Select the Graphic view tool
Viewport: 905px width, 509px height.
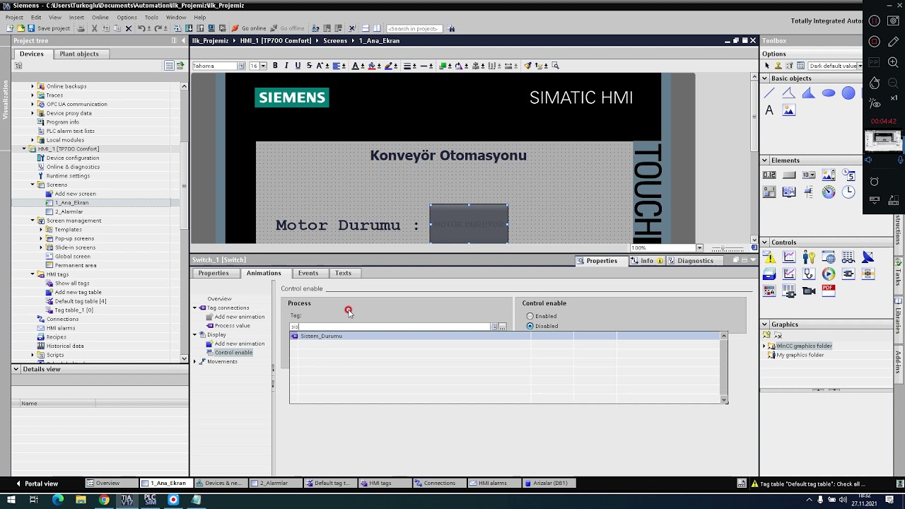point(789,110)
